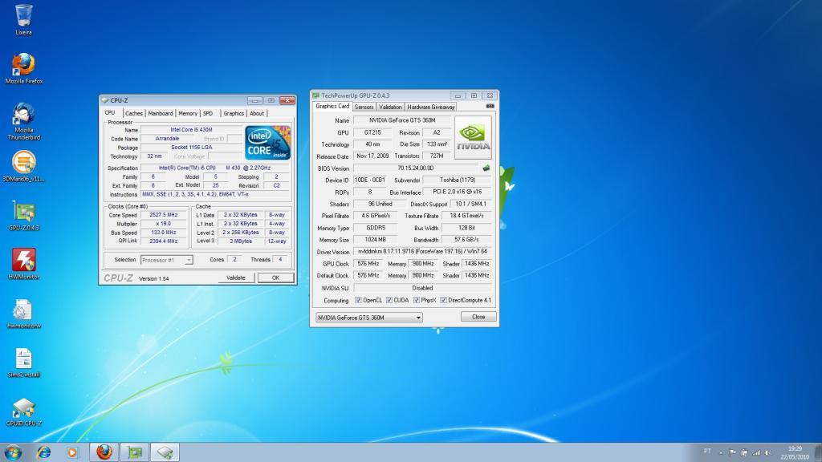The image size is (822, 462).
Task: Click the Specification text Intel(R) Core(TM) i5
Action: pyautogui.click(x=215, y=168)
